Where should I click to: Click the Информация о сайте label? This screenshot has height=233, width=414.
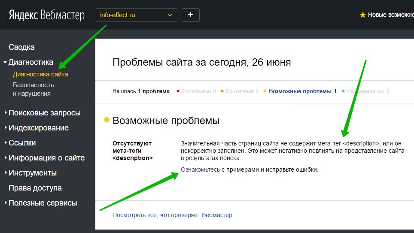click(x=47, y=158)
